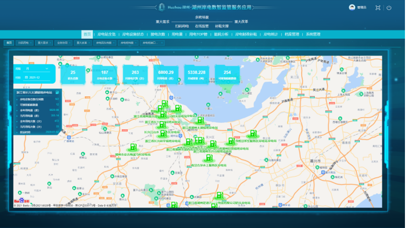The width and height of the screenshot is (406, 228).
Task: Click the 在线监管 link in header
Action: coord(202,26)
